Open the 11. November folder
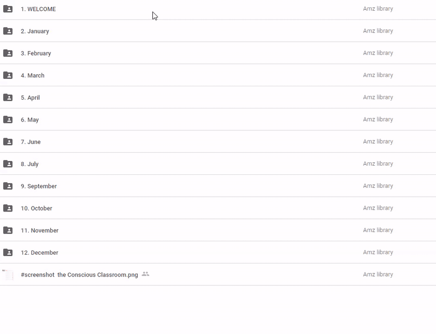 point(39,231)
